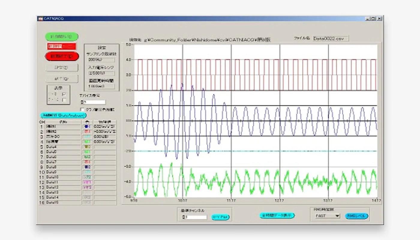Click the Data0022.csv filename field
The width and height of the screenshot is (420, 240).
tap(329, 38)
